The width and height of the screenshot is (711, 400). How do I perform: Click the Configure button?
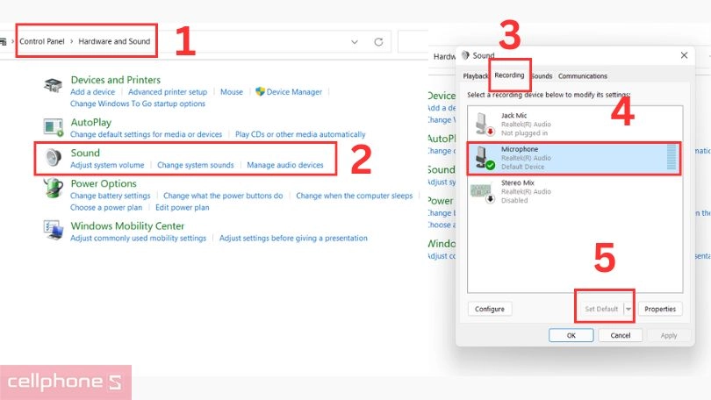[x=490, y=309]
